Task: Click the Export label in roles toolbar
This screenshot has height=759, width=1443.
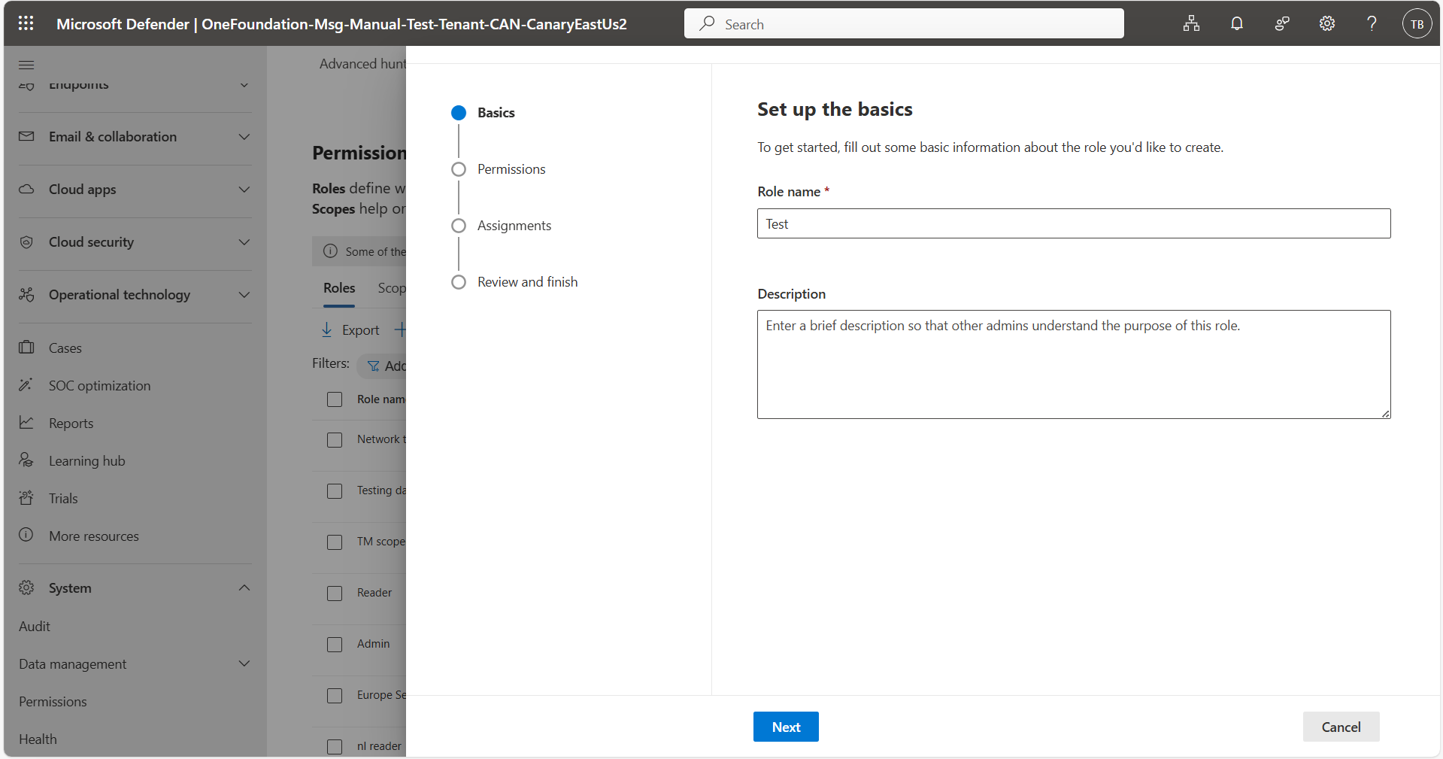Action: 360,329
